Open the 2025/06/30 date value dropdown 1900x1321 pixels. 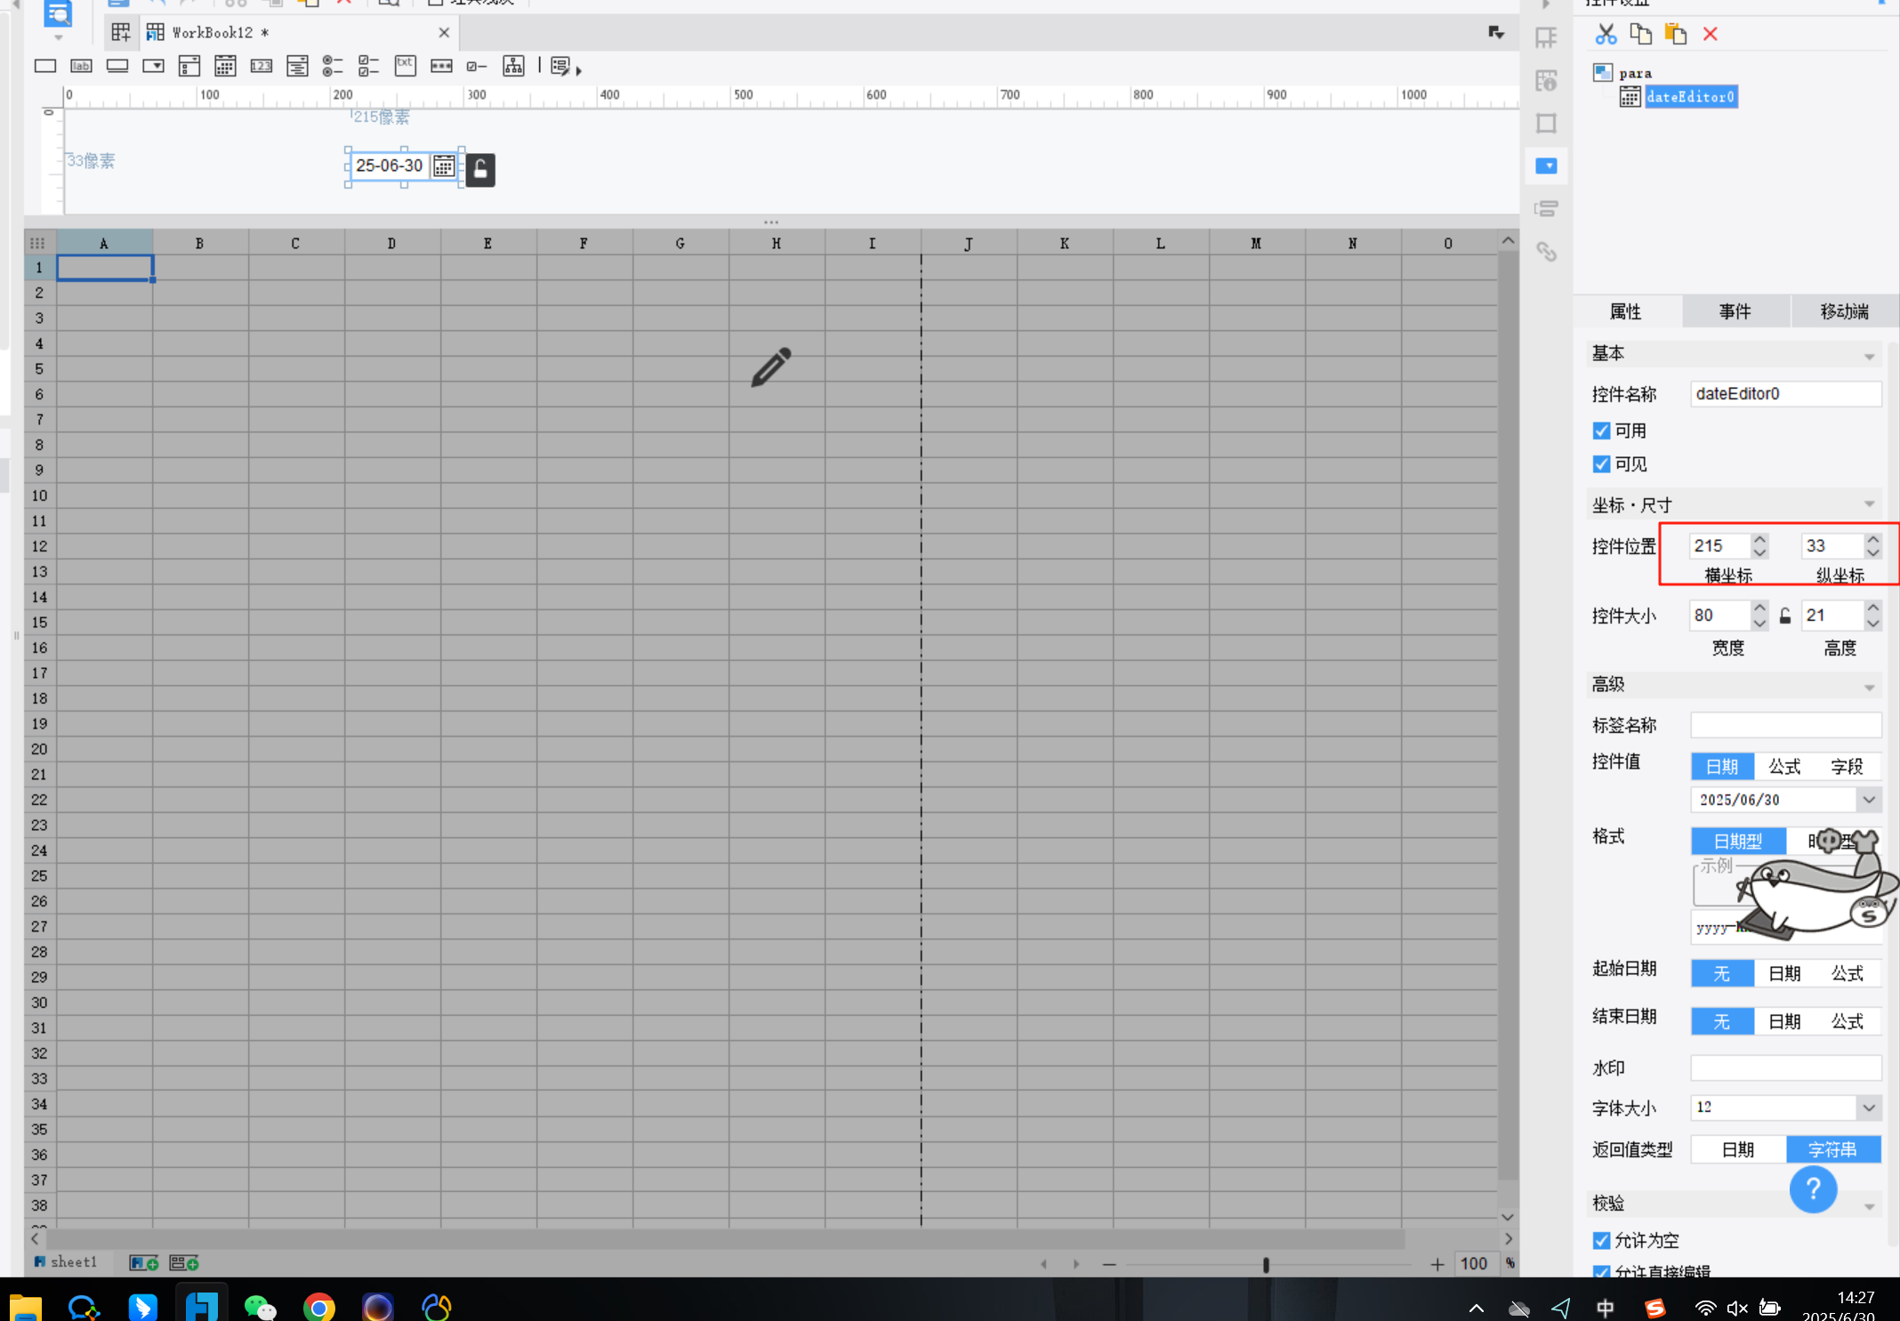tap(1869, 800)
